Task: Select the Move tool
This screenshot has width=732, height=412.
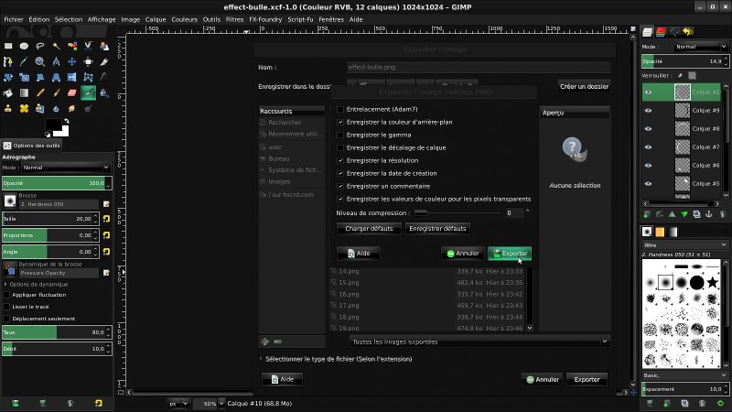Action: pos(72,61)
